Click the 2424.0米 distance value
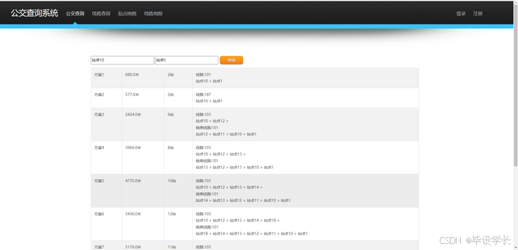518x250 pixels. (133, 115)
